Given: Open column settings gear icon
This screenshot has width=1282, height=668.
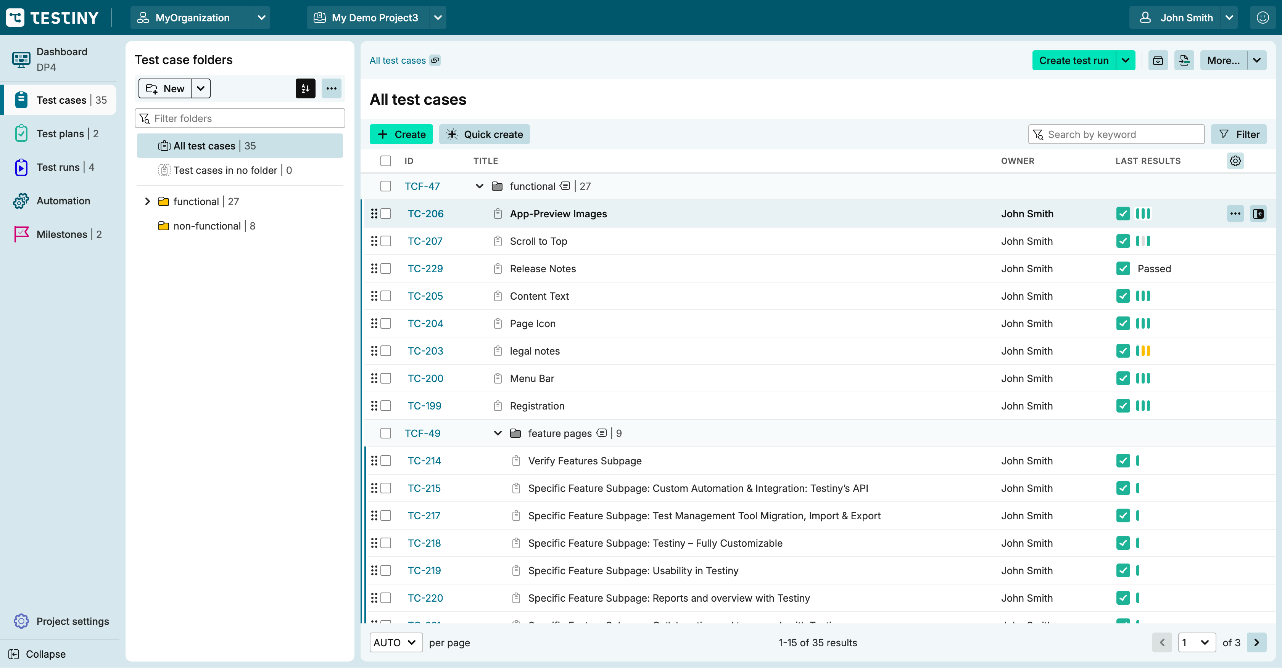Looking at the screenshot, I should tap(1235, 161).
